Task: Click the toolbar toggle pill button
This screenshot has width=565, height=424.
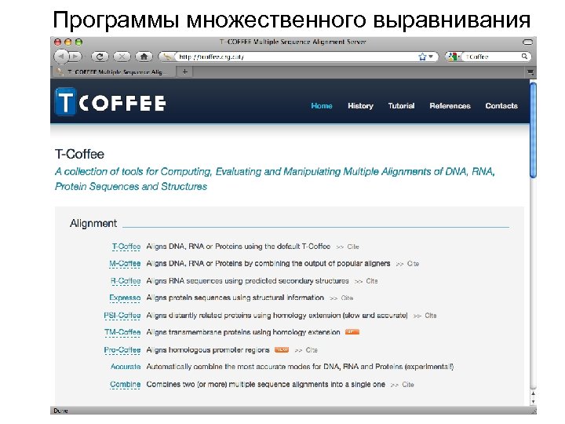Action: (x=527, y=42)
